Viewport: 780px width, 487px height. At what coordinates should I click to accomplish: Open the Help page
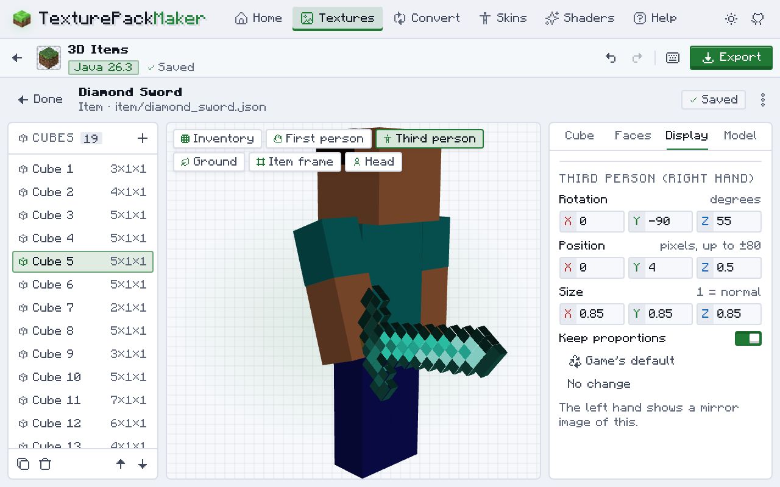point(655,18)
